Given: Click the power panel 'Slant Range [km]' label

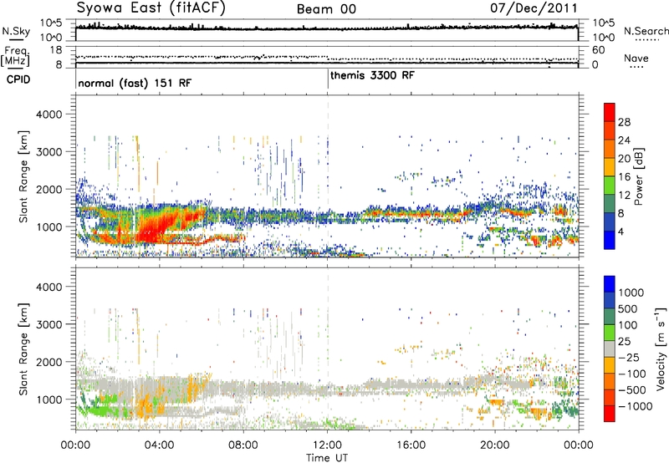Looking at the screenshot, I should (x=23, y=176).
